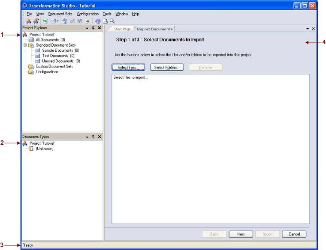Click the Select Files... button
The height and width of the screenshot is (250, 326).
(128, 68)
